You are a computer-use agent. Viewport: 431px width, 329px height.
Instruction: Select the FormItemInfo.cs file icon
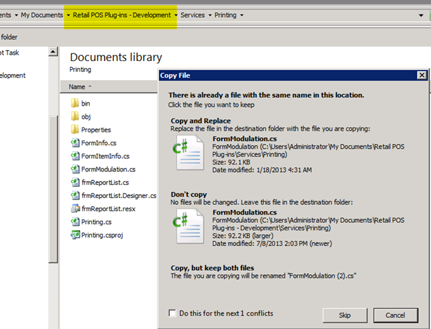(75, 156)
